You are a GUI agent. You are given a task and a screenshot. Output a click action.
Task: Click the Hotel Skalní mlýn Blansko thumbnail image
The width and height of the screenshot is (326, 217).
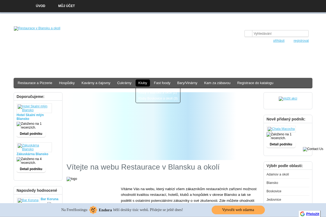pyautogui.click(x=34, y=108)
